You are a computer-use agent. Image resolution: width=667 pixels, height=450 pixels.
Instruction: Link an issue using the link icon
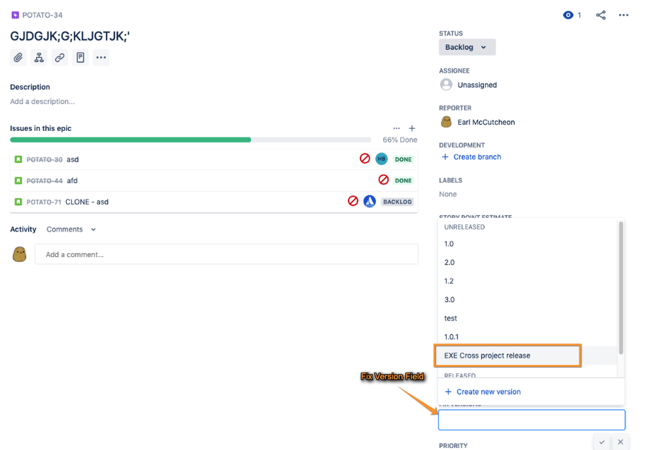tap(59, 57)
